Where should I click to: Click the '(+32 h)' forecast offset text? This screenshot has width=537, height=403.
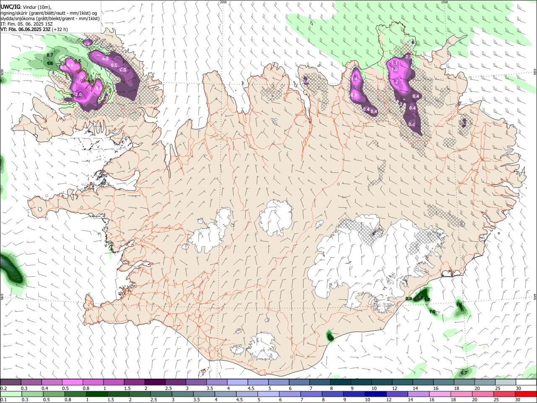tap(60, 29)
